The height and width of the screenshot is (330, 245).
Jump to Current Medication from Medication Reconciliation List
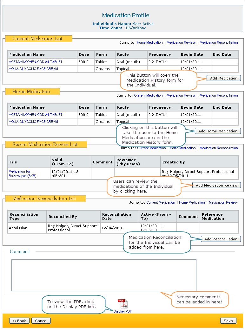click(161, 202)
